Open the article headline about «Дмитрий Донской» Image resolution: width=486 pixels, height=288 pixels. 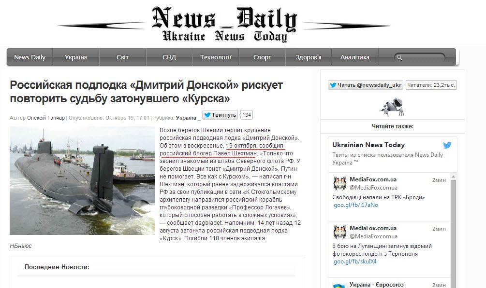point(147,91)
